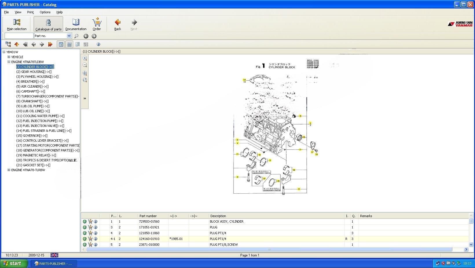This screenshot has height=268, width=475.
Task: Toggle the second table view layout button
Action: [x=69, y=44]
